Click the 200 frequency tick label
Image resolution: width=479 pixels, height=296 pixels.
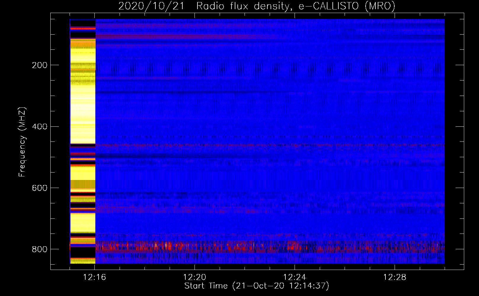pos(40,65)
